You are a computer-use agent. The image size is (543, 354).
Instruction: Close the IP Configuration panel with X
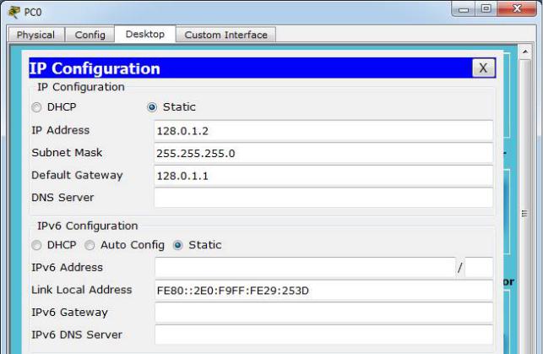click(483, 68)
